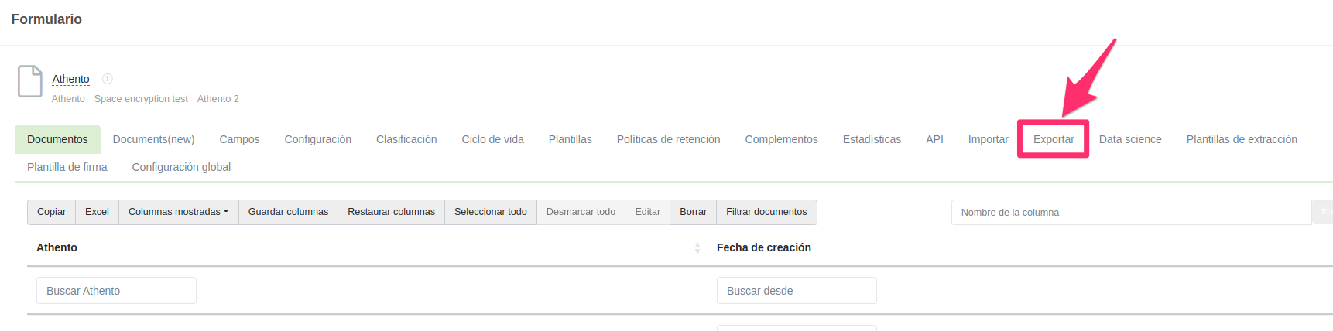Select the Documentos tab
Viewport: 1333px width, 331px height.
pos(57,139)
